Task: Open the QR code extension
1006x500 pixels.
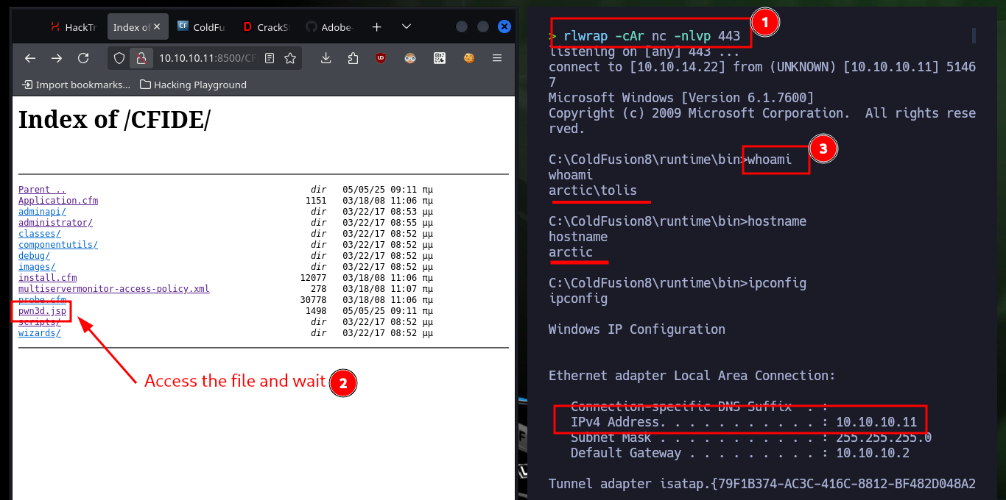Action: (440, 58)
